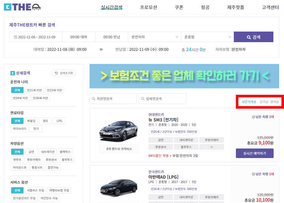Toggle the 전기충전카드 무료 service filter
Viewport: 284px width, 203px height.
[24, 198]
